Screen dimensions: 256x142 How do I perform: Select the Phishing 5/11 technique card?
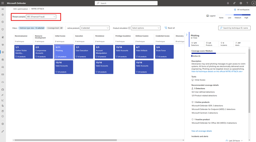pyautogui.click(x=64, y=52)
